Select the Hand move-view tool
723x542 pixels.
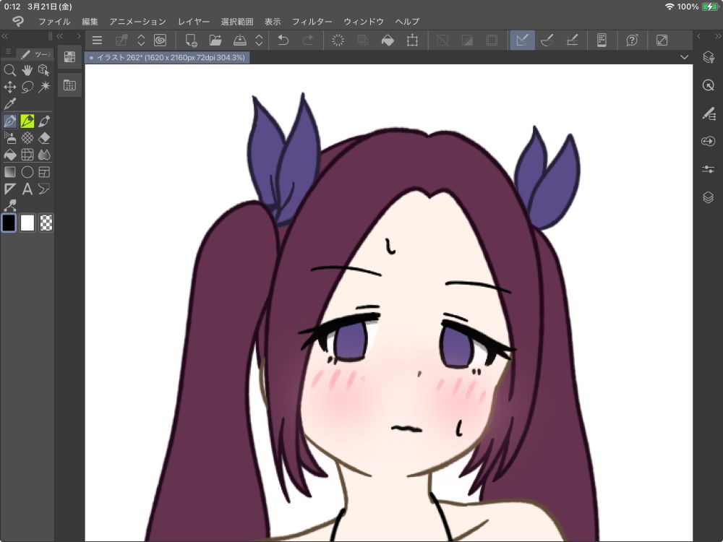(x=27, y=70)
